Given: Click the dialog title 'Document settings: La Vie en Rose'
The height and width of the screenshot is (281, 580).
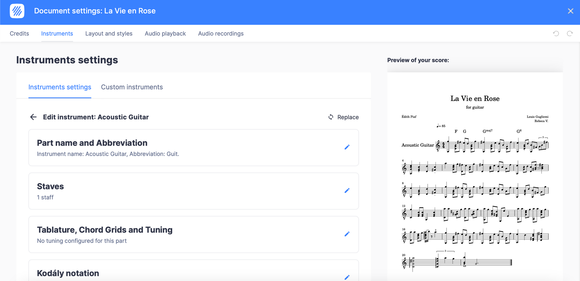Looking at the screenshot, I should (95, 11).
